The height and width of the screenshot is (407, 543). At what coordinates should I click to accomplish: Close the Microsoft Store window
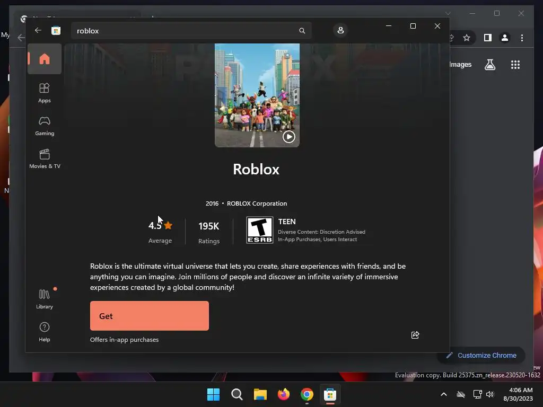coord(437,26)
